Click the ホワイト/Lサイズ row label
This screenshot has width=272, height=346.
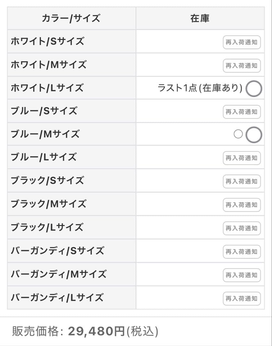click(x=47, y=88)
